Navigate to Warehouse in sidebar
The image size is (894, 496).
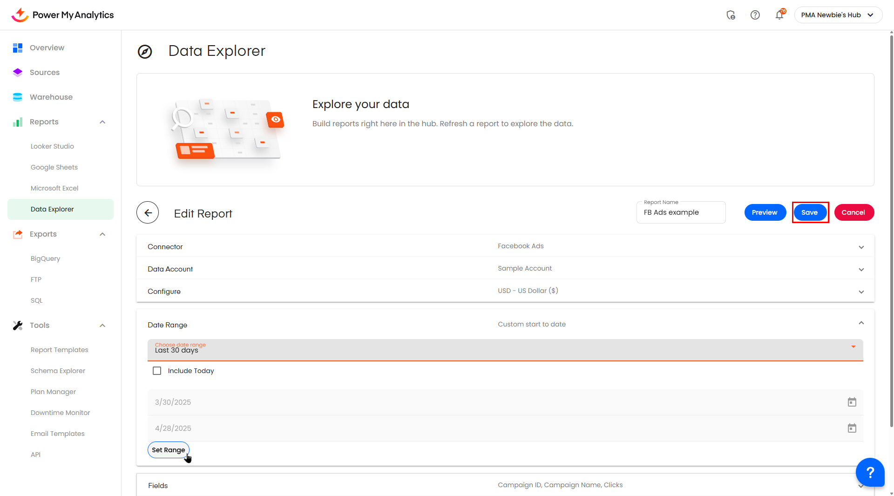coord(51,97)
